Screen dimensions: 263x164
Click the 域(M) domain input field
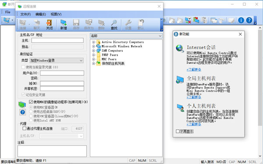tap(62, 83)
